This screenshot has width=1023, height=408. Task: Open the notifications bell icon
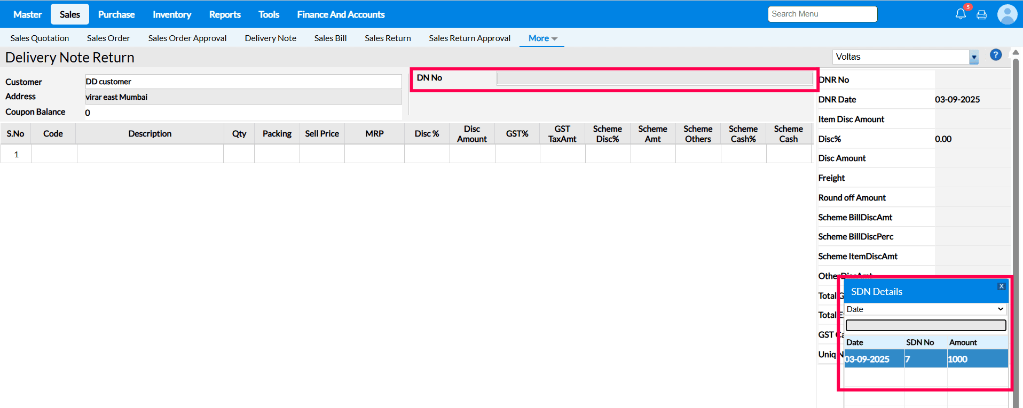pos(961,14)
